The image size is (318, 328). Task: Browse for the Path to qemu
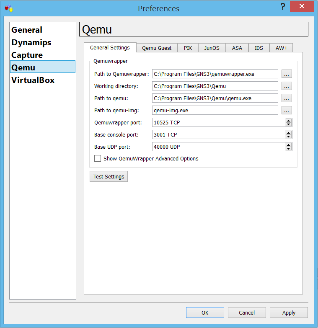click(x=287, y=98)
